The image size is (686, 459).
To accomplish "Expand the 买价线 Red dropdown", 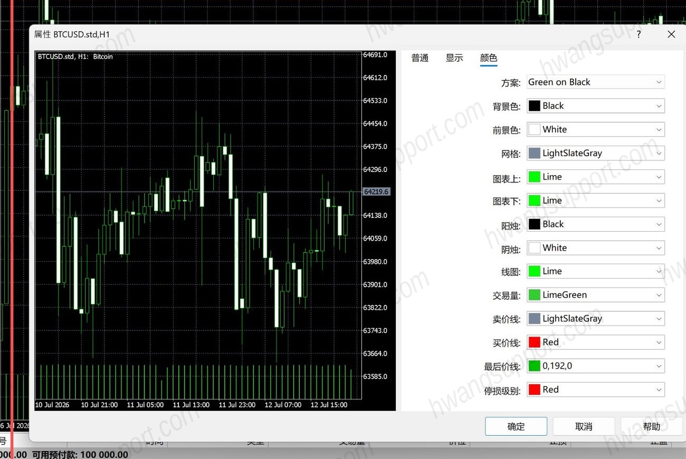I will click(596, 342).
